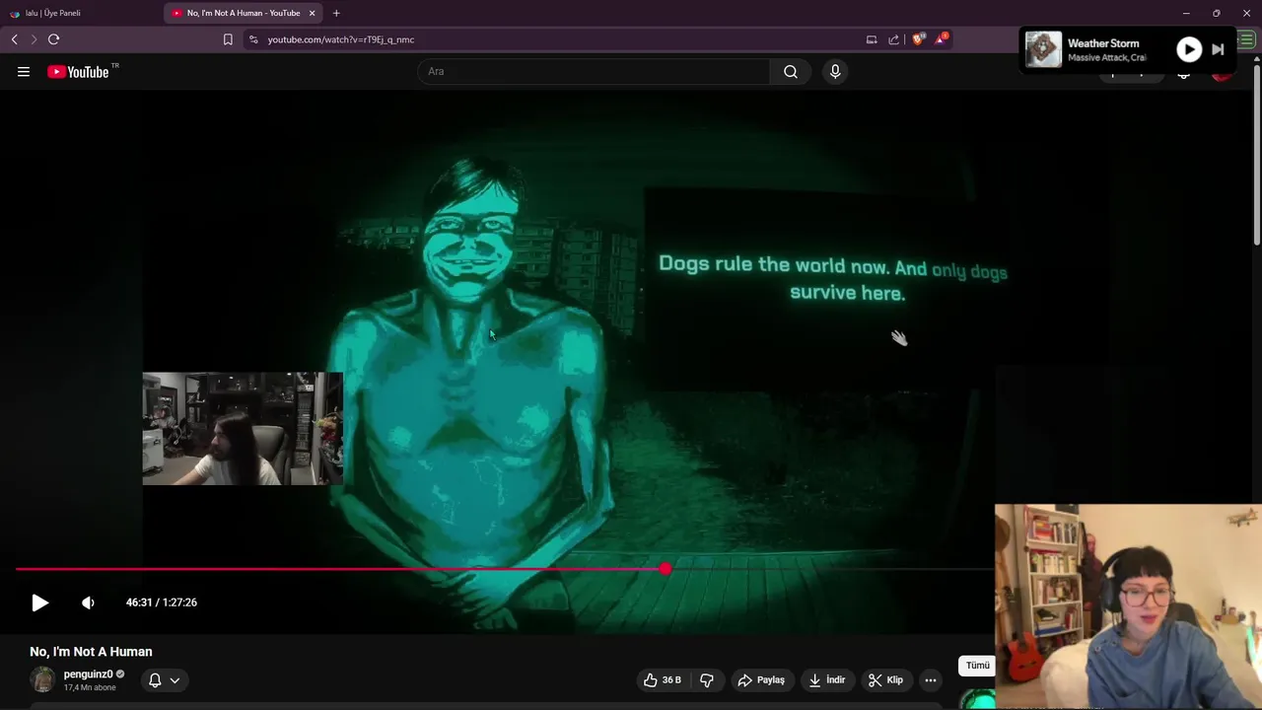Go back in browser history
The width and height of the screenshot is (1262, 710).
(14, 39)
